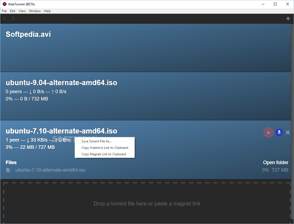Select the Softpedia.avi torrent
Viewport: 294px width, 224px height.
[146, 48]
